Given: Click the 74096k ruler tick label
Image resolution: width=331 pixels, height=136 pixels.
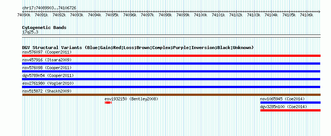Looking at the screenshot, I should pos(130,15).
